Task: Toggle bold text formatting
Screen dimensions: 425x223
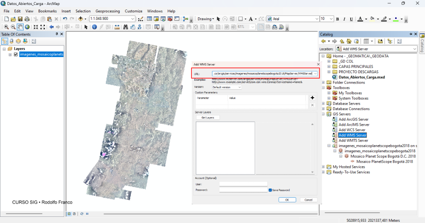Action: click(337, 19)
